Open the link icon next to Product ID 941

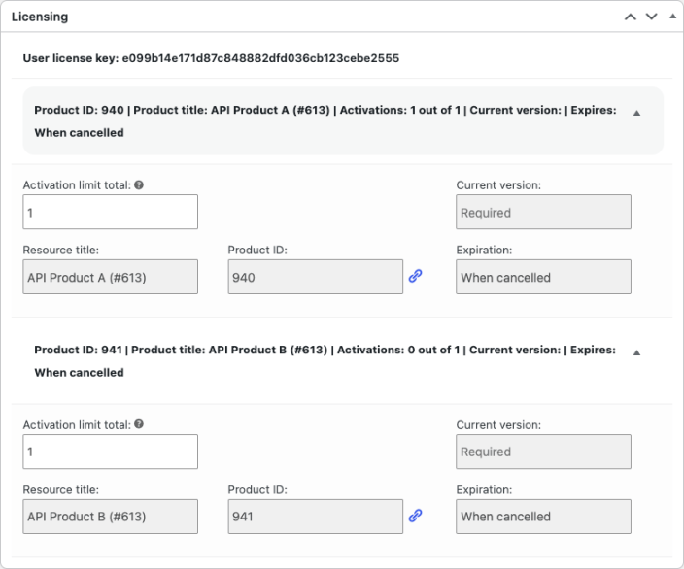pos(415,516)
